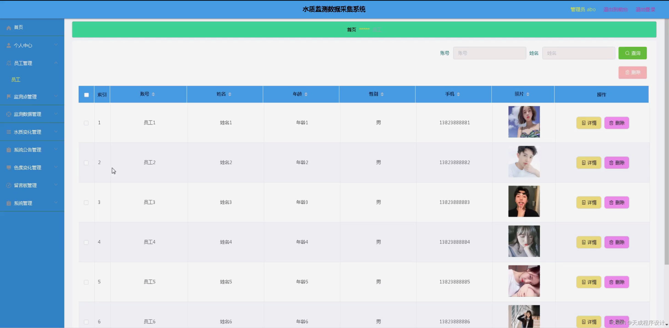Click the vertical scrollbar on the right
This screenshot has height=328, width=669.
666,138
